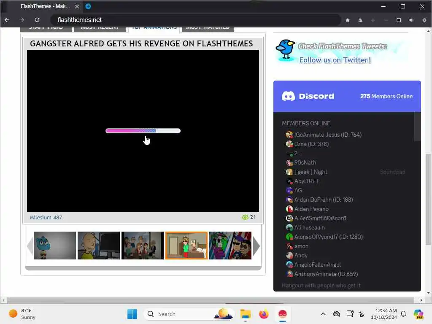Open Follow us on Twitter link

coord(335,60)
